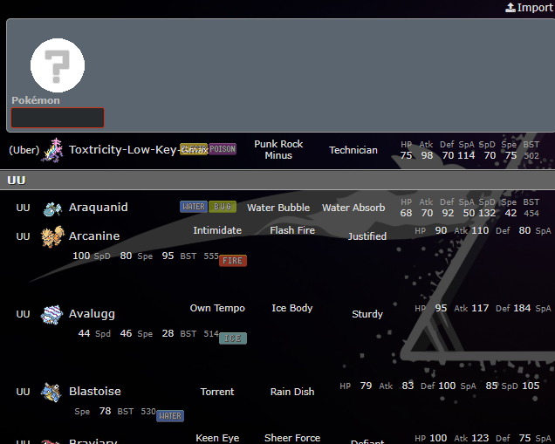555x444 pixels.
Task: Click the Poison type badge on Toxtricity
Action: tap(223, 149)
